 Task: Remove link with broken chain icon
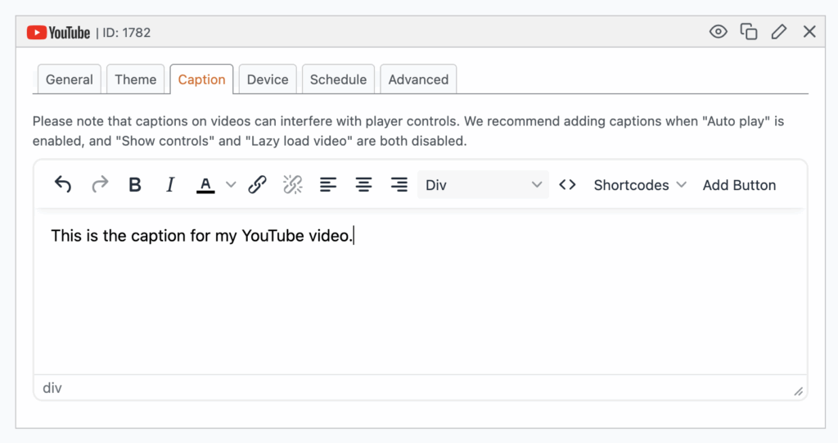292,184
